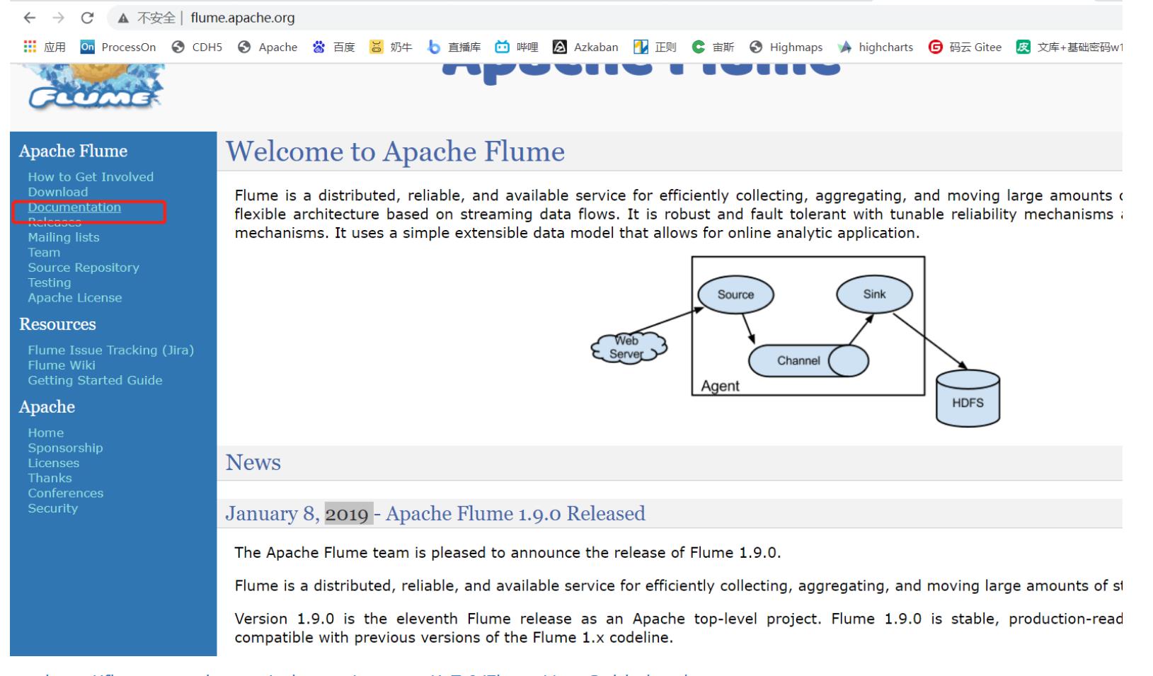Click the Channel shape in diagram
The image size is (1153, 676).
click(x=808, y=360)
